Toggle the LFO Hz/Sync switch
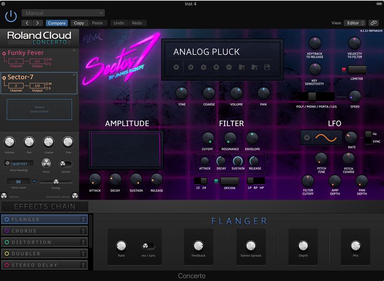This screenshot has width=384, height=281. (x=368, y=138)
